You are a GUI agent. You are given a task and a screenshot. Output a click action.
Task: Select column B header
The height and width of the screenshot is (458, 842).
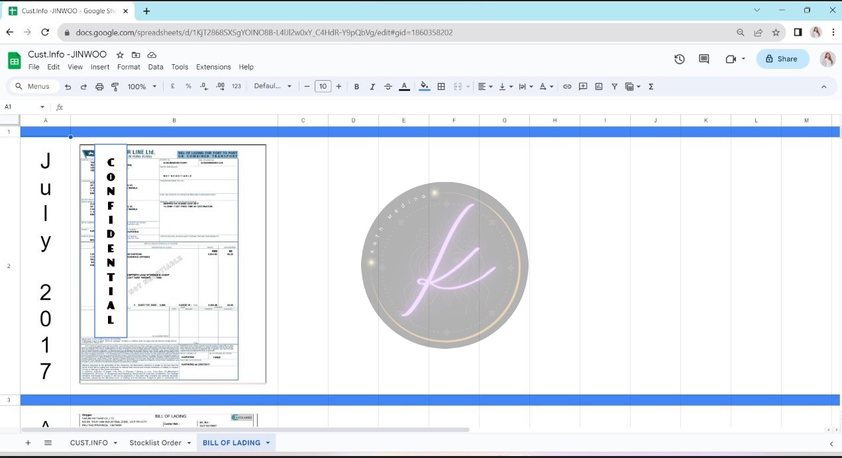[x=174, y=120]
